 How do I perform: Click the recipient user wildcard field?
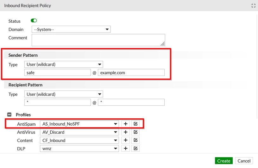pos(58,102)
